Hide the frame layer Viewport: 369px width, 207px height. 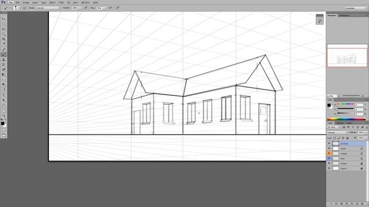point(329,148)
